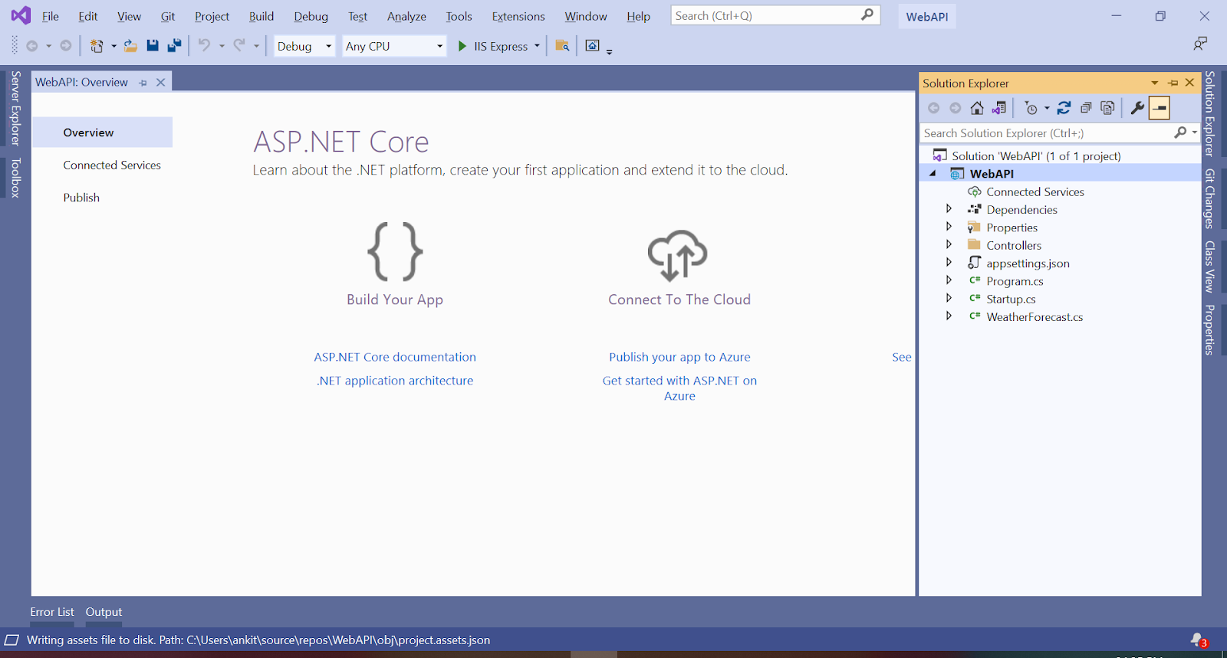The width and height of the screenshot is (1227, 658).
Task: Click the Open File folder icon
Action: point(130,46)
